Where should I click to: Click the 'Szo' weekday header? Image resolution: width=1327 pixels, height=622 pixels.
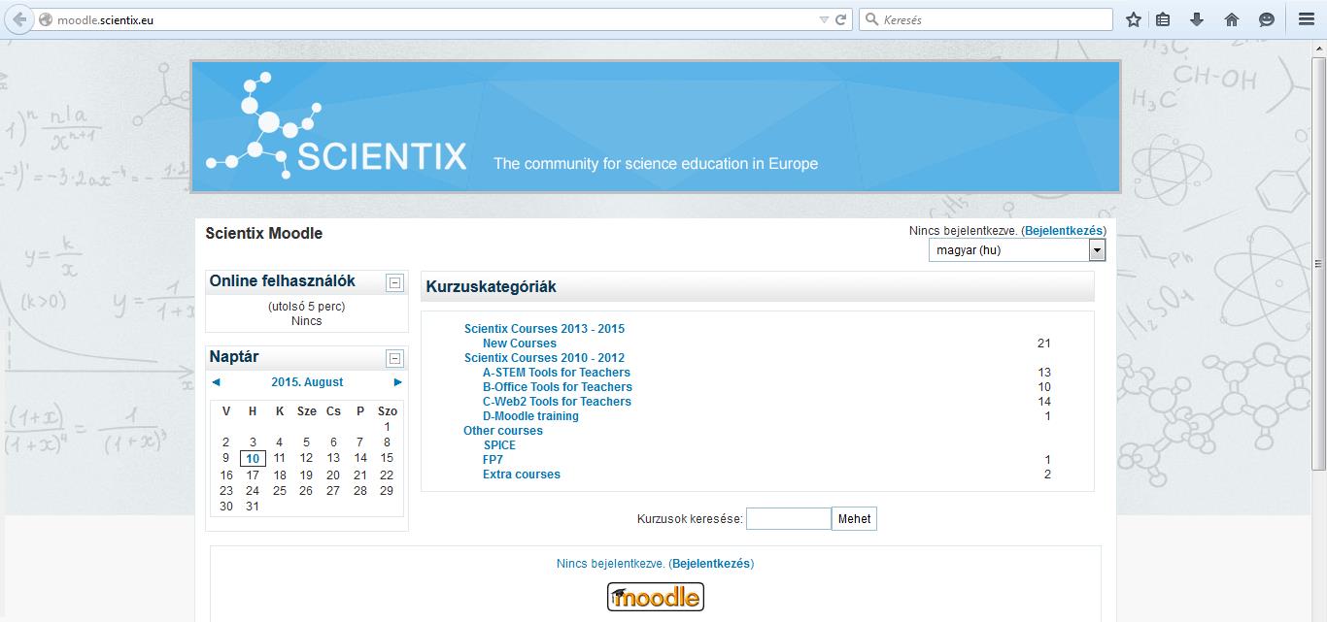(x=387, y=411)
